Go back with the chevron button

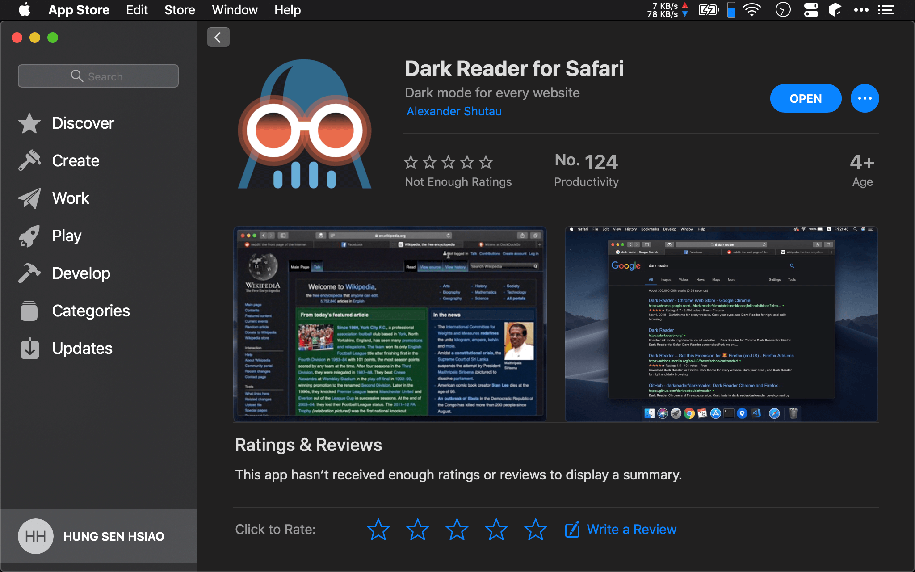tap(218, 37)
